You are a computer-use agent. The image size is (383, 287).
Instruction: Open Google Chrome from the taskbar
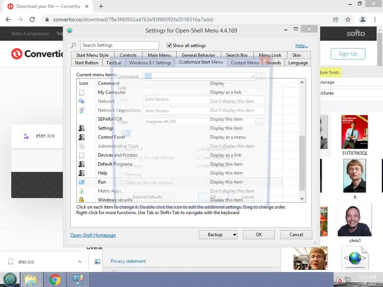point(55,280)
